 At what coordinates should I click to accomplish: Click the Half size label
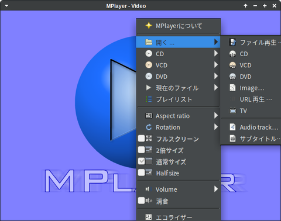167,173
